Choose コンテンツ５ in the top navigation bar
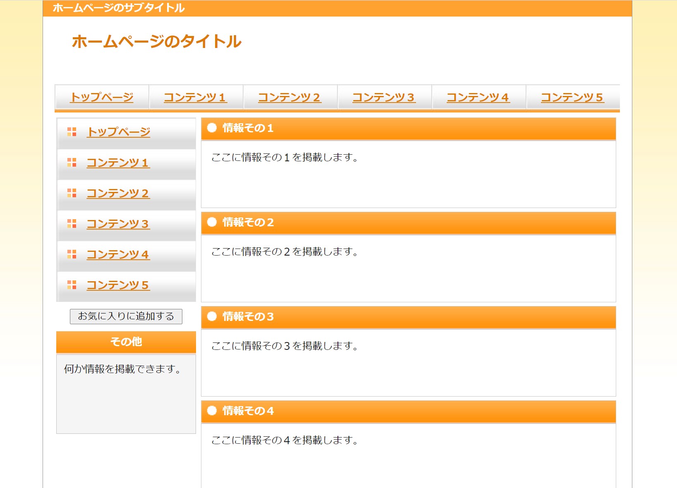Viewport: 677px width, 488px height. tap(572, 97)
